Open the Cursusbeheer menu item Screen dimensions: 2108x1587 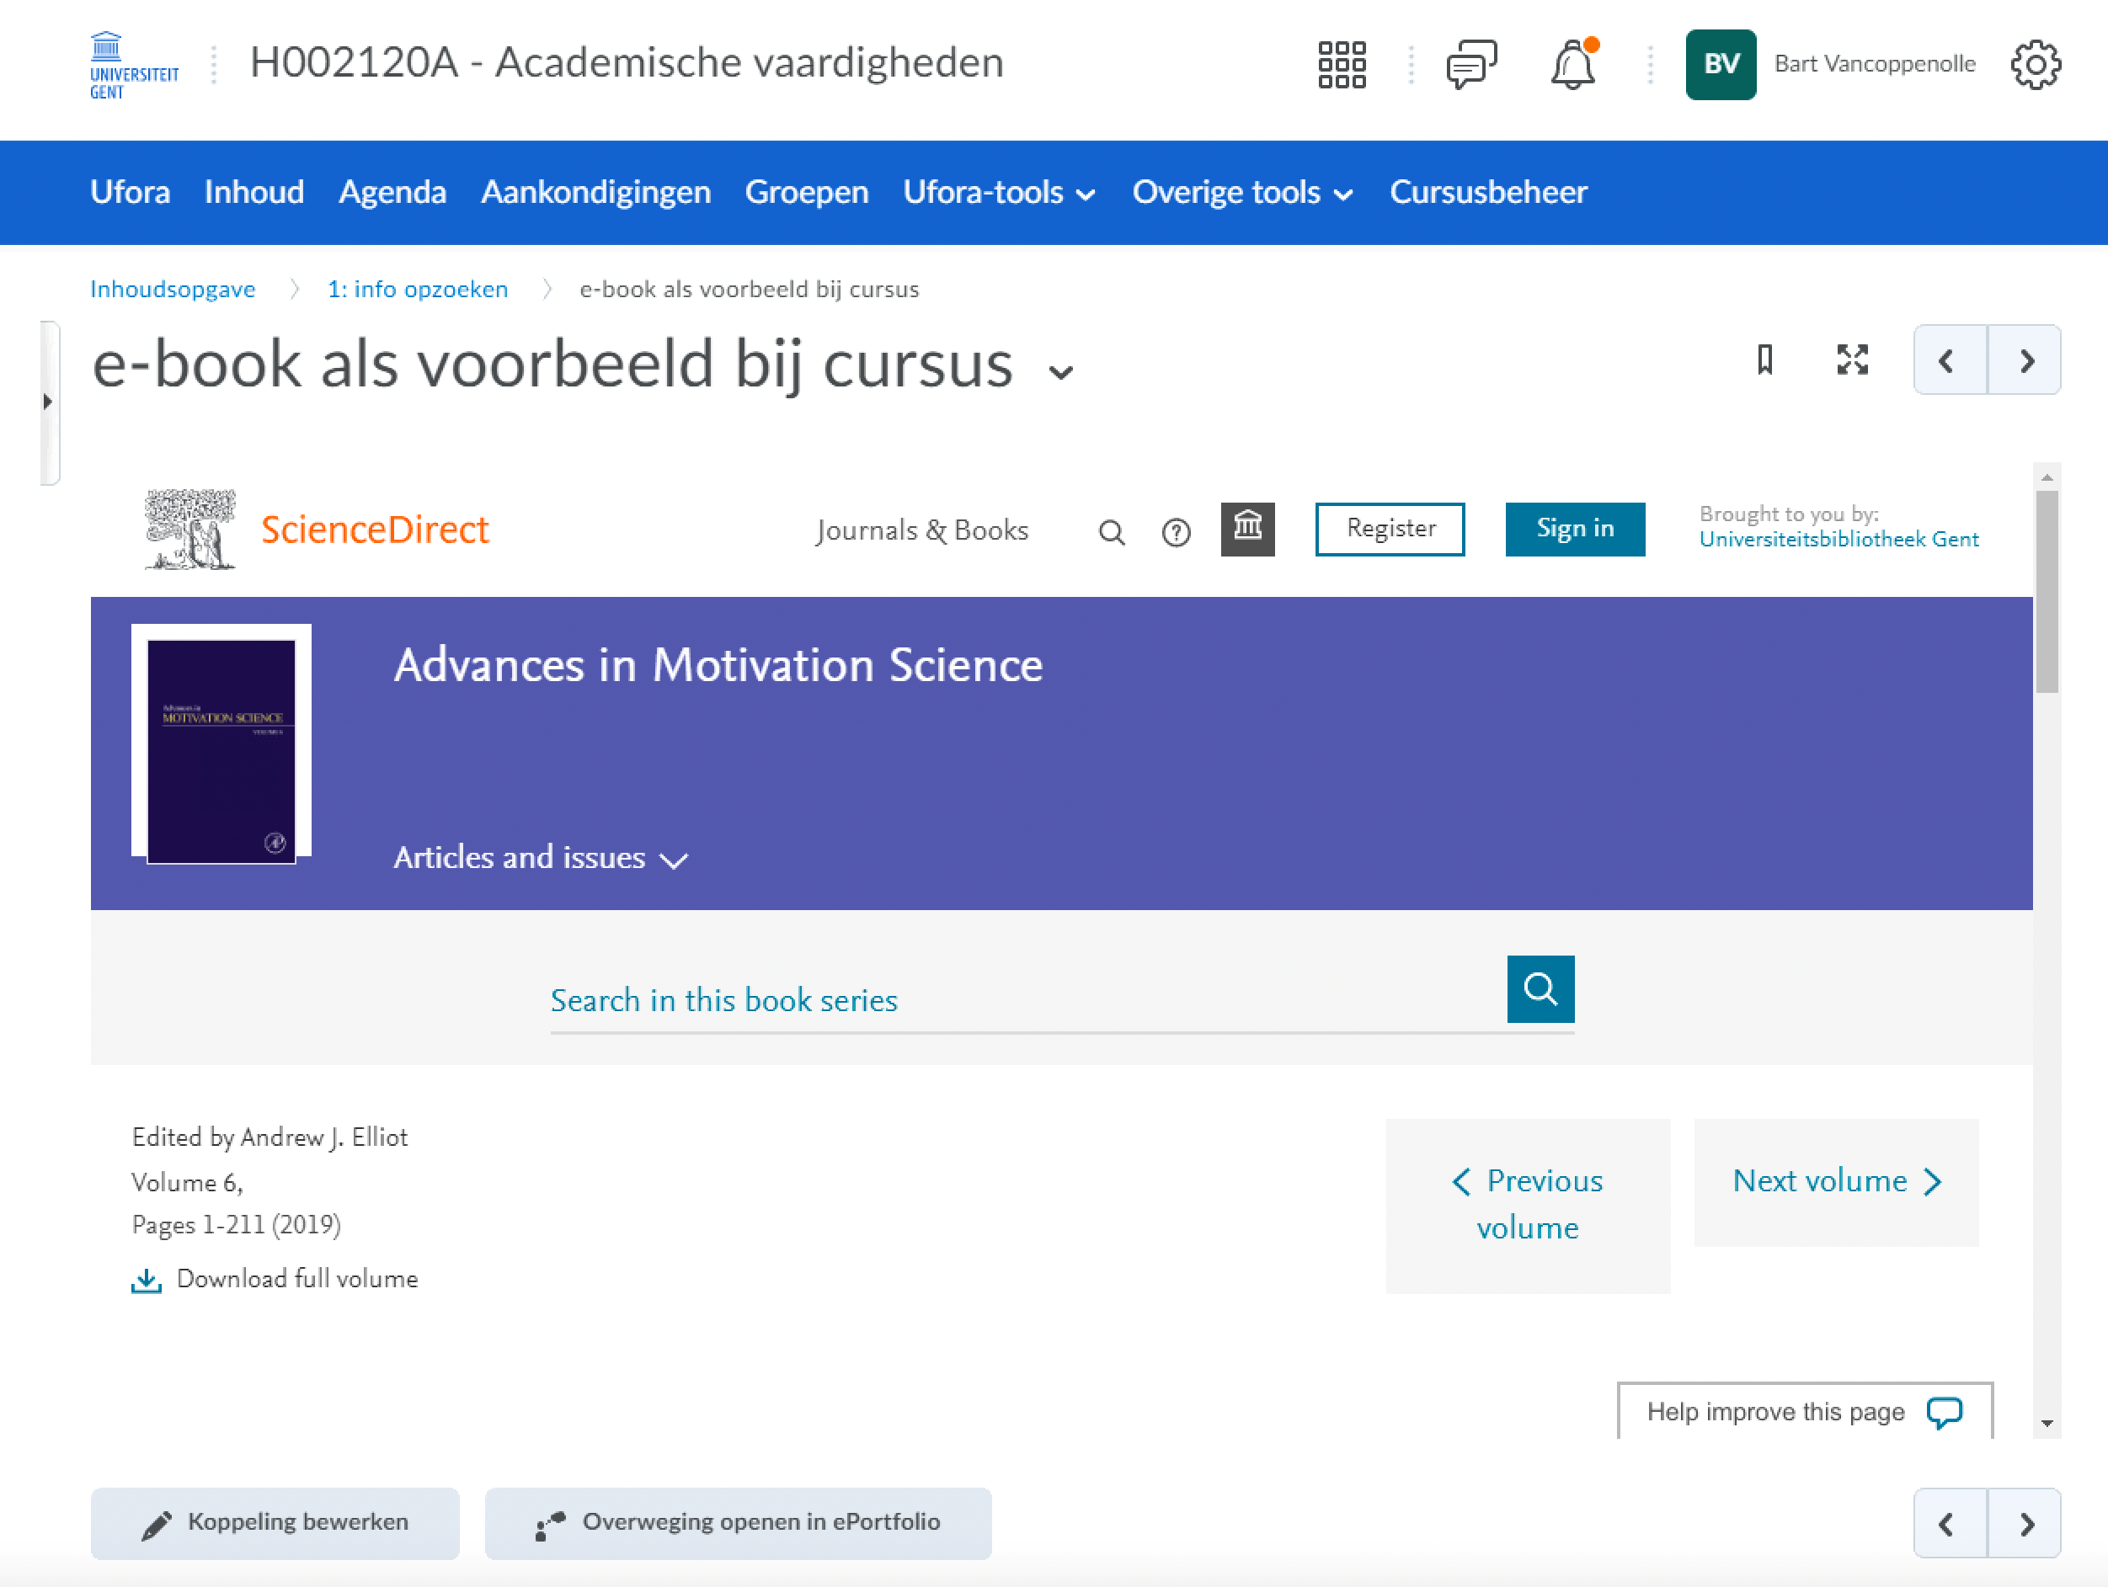[x=1487, y=193]
